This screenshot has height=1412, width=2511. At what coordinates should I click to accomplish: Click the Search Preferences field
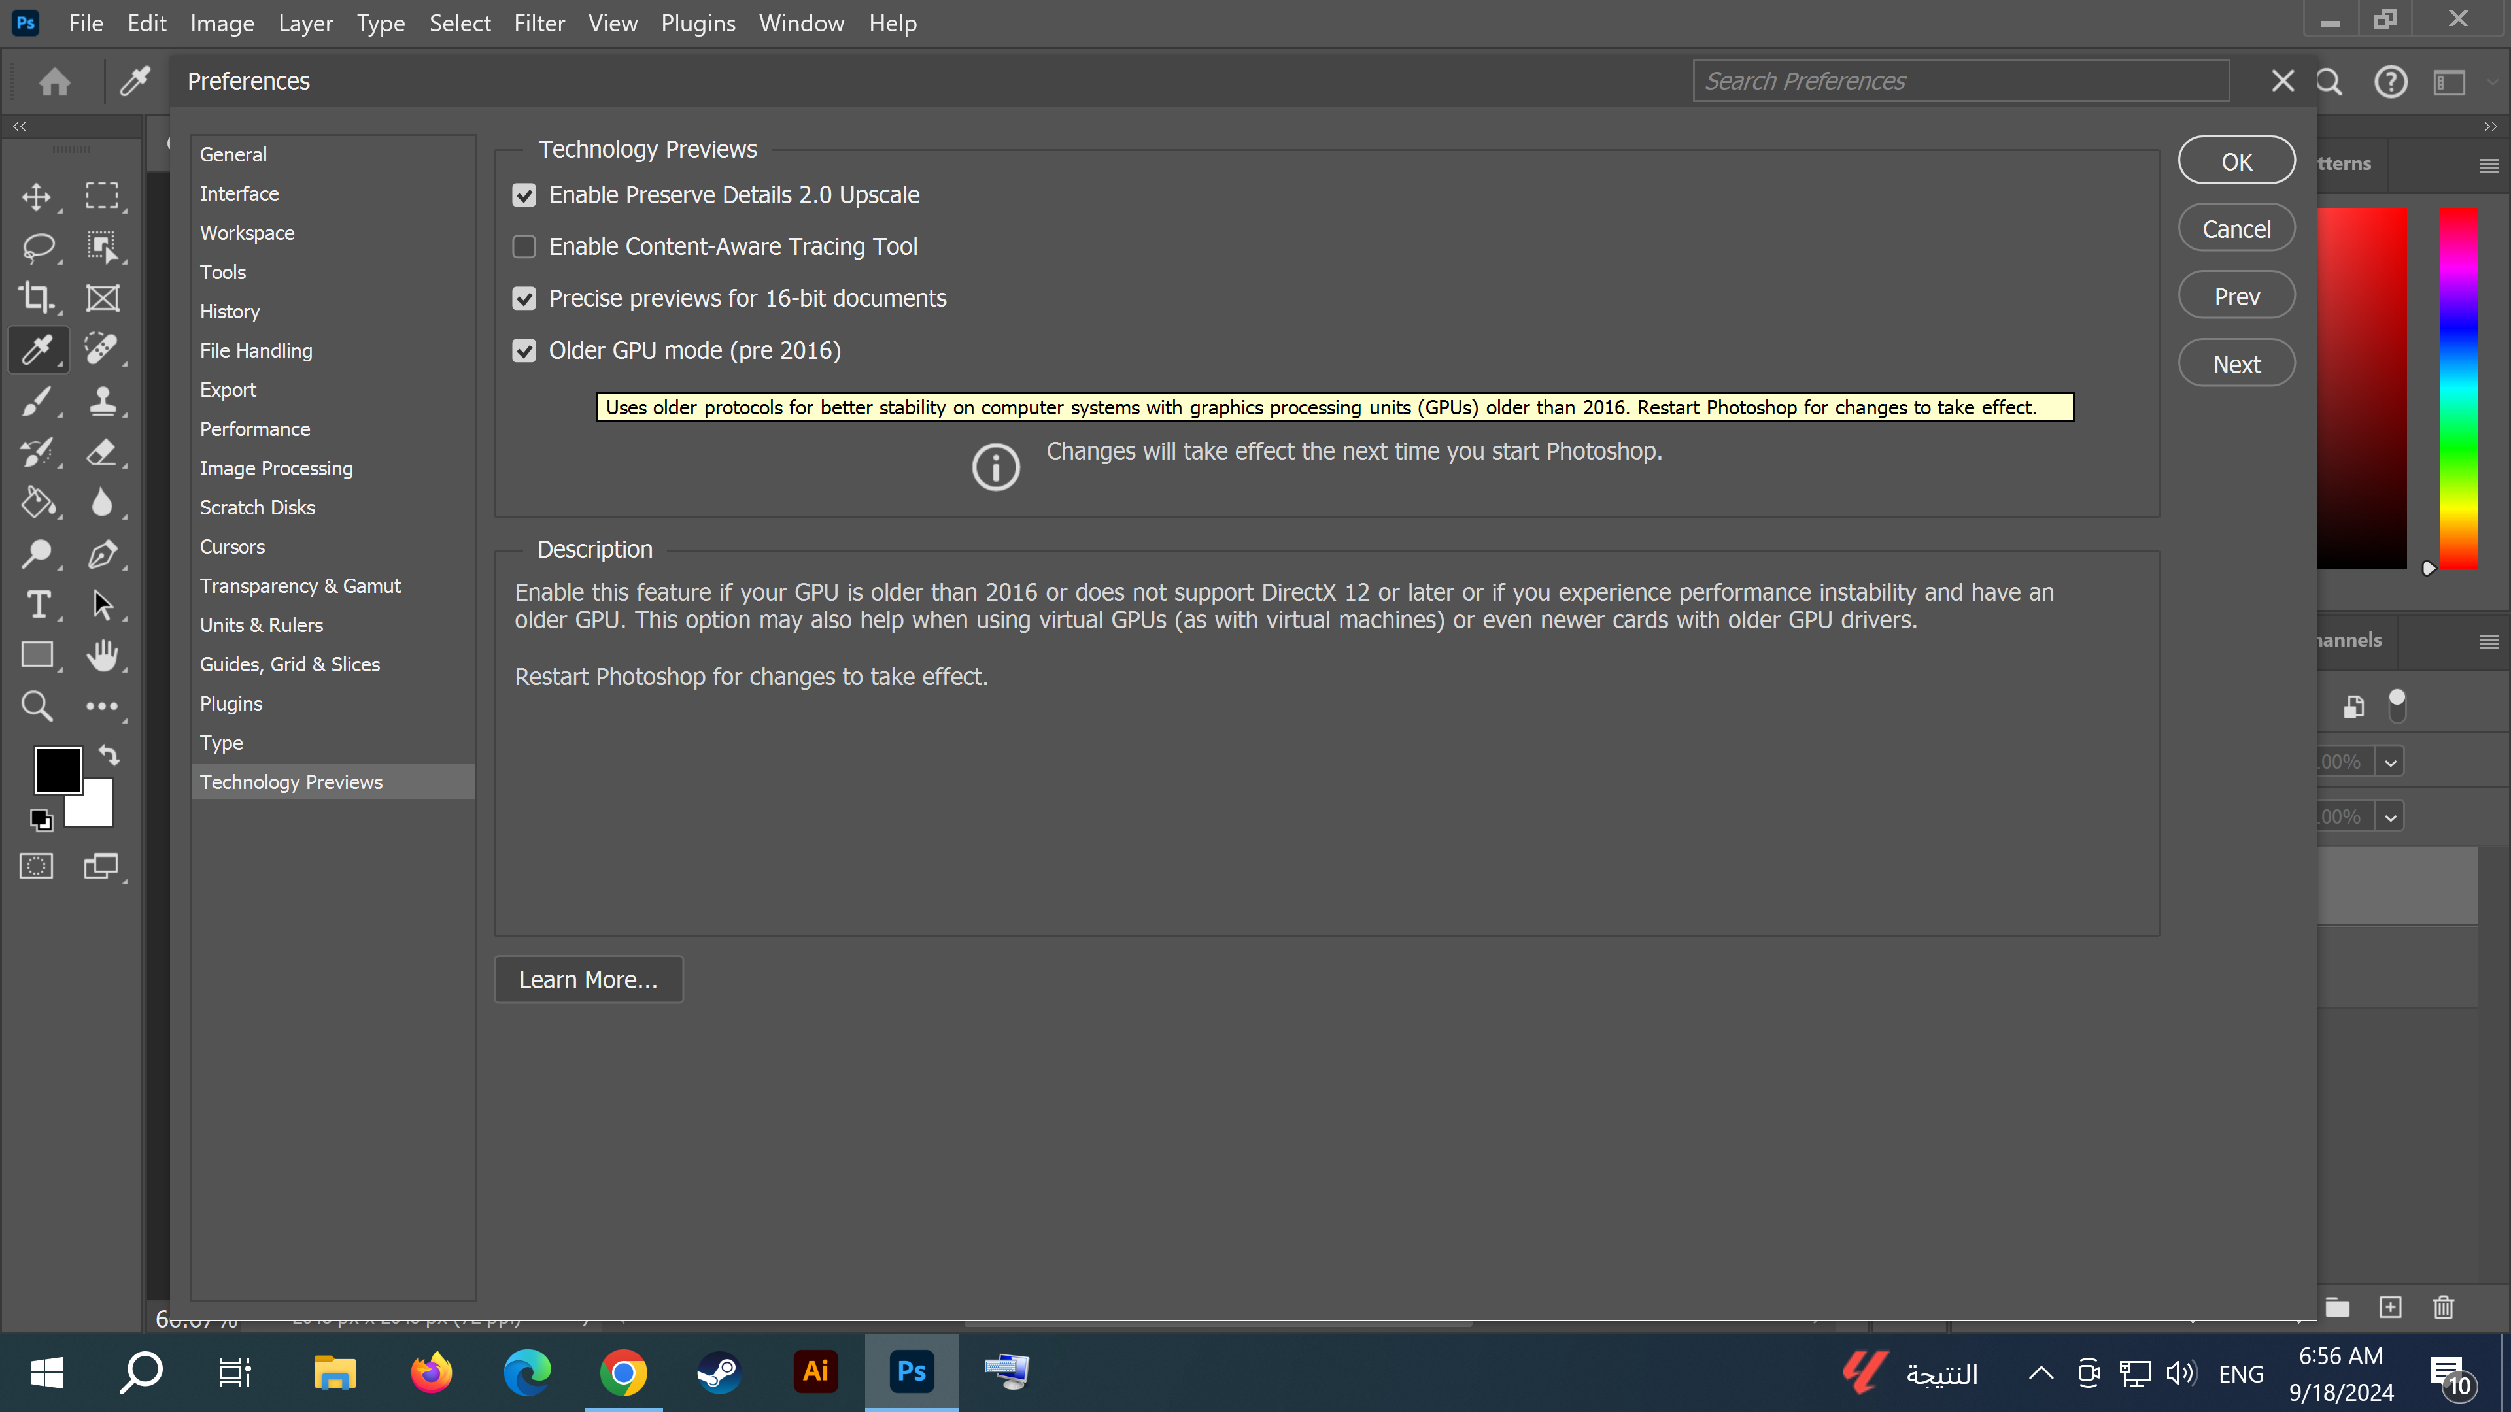pyautogui.click(x=1960, y=80)
